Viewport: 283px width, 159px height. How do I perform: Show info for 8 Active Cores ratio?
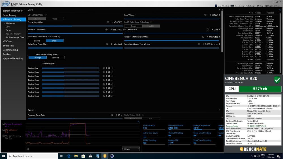point(104,96)
